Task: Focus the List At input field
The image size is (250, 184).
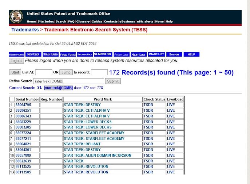Action: 44,72
